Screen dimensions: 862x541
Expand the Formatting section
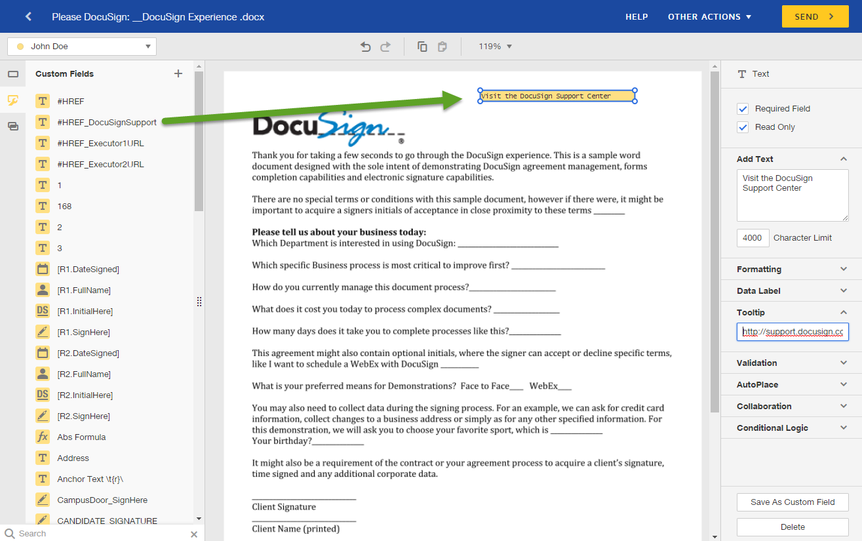(791, 269)
